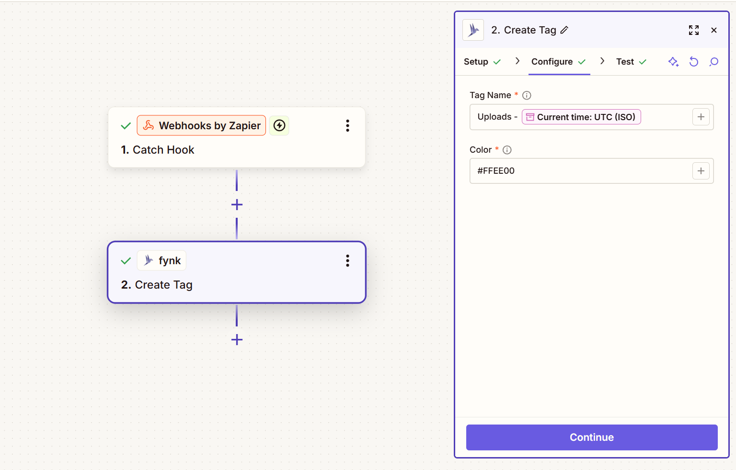Open the search icon in the Configure toolbar
The width and height of the screenshot is (736, 470).
click(713, 62)
